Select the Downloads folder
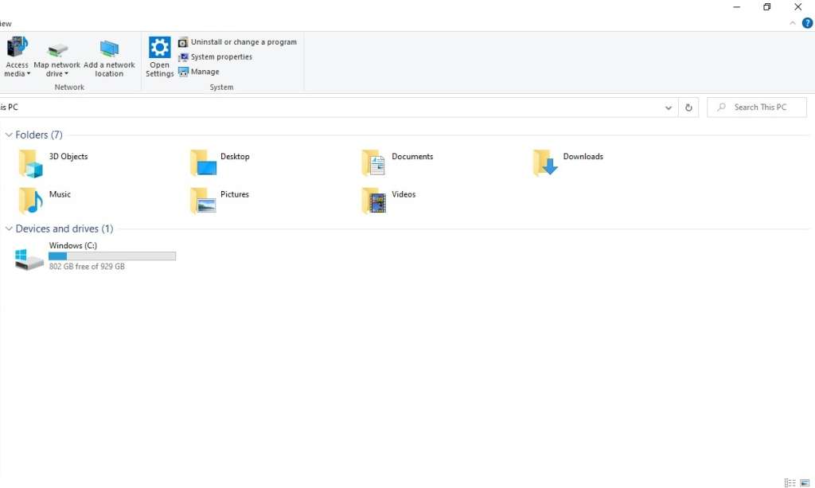The image size is (815, 488). (x=546, y=162)
